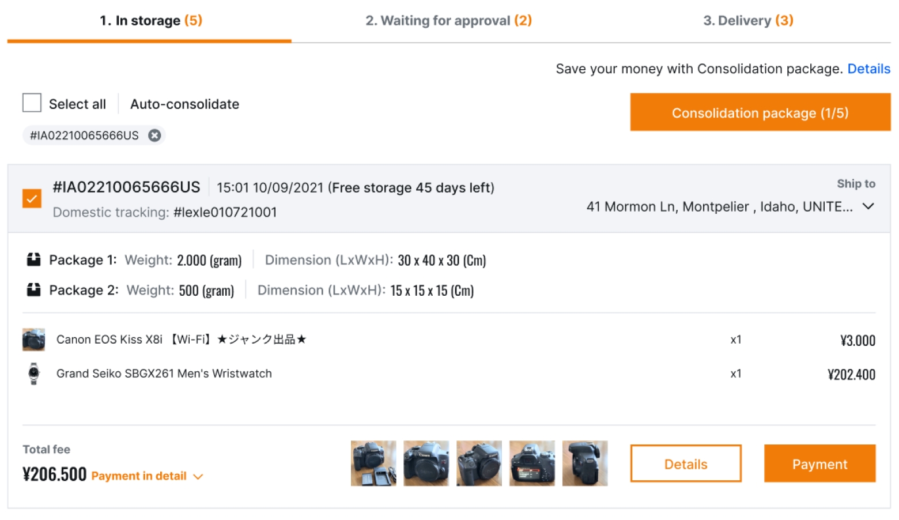Image resolution: width=899 pixels, height=520 pixels.
Task: Click the orange Payment button
Action: 819,464
